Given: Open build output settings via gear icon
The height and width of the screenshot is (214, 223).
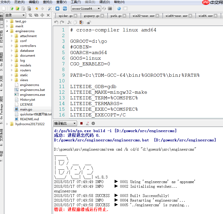Looking at the screenshot, I should (93, 123).
